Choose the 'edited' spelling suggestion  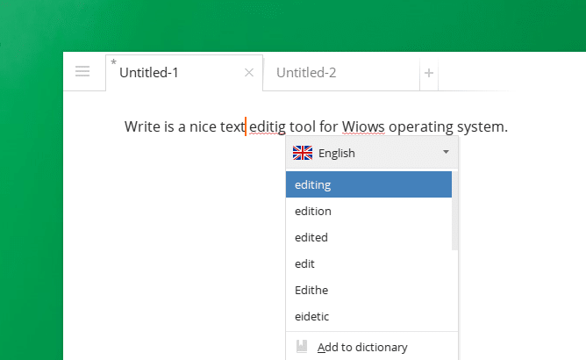click(x=368, y=237)
